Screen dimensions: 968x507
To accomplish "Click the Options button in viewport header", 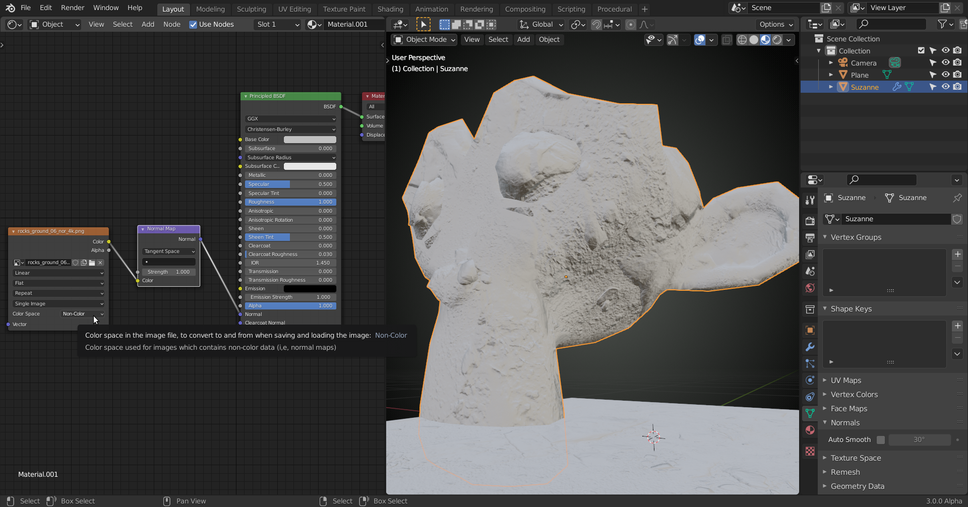I will 775,24.
